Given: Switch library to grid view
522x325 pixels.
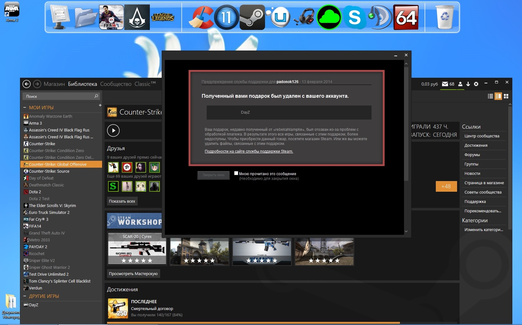Looking at the screenshot, I should pyautogui.click(x=506, y=96).
